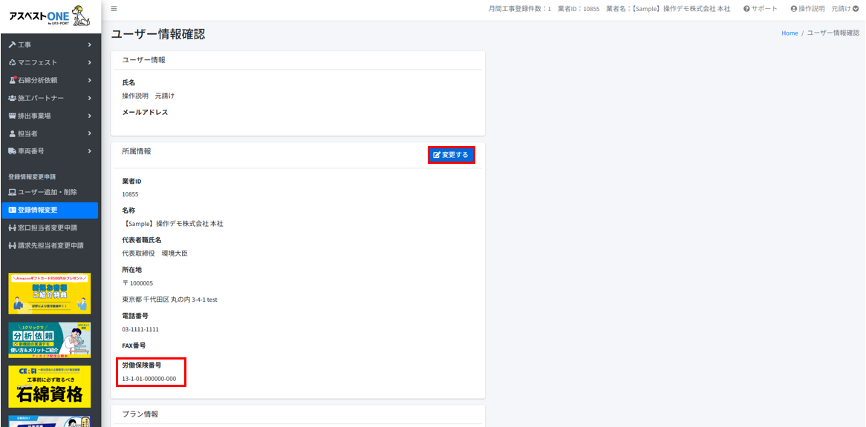Click the アスベストONE logo
Image resolution: width=866 pixels, height=427 pixels.
point(50,16)
